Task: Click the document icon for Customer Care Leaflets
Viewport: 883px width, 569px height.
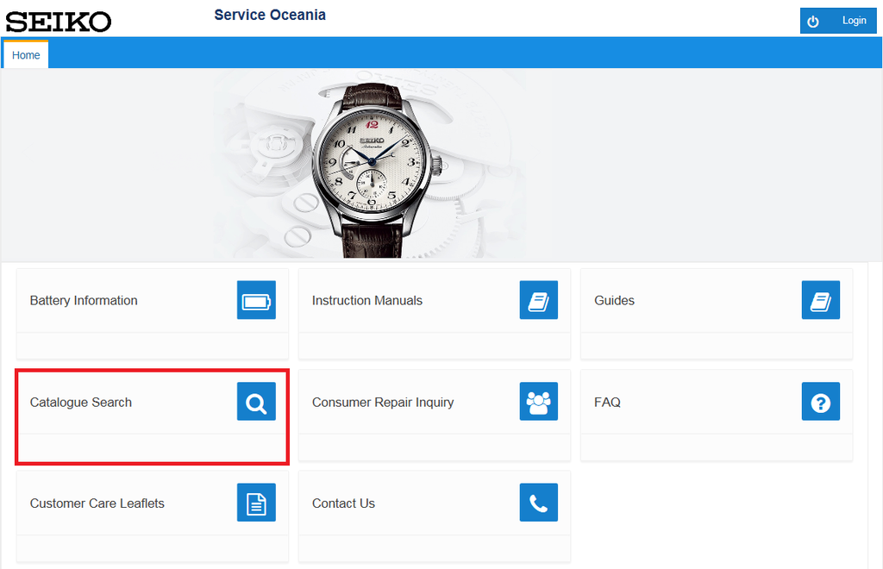Action: (256, 503)
